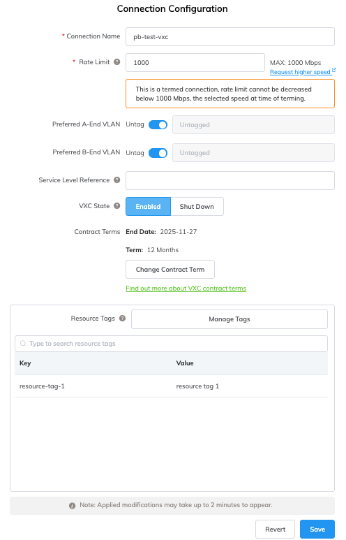Focus the Connection Name input field
This screenshot has height=540, width=346.
230,37
